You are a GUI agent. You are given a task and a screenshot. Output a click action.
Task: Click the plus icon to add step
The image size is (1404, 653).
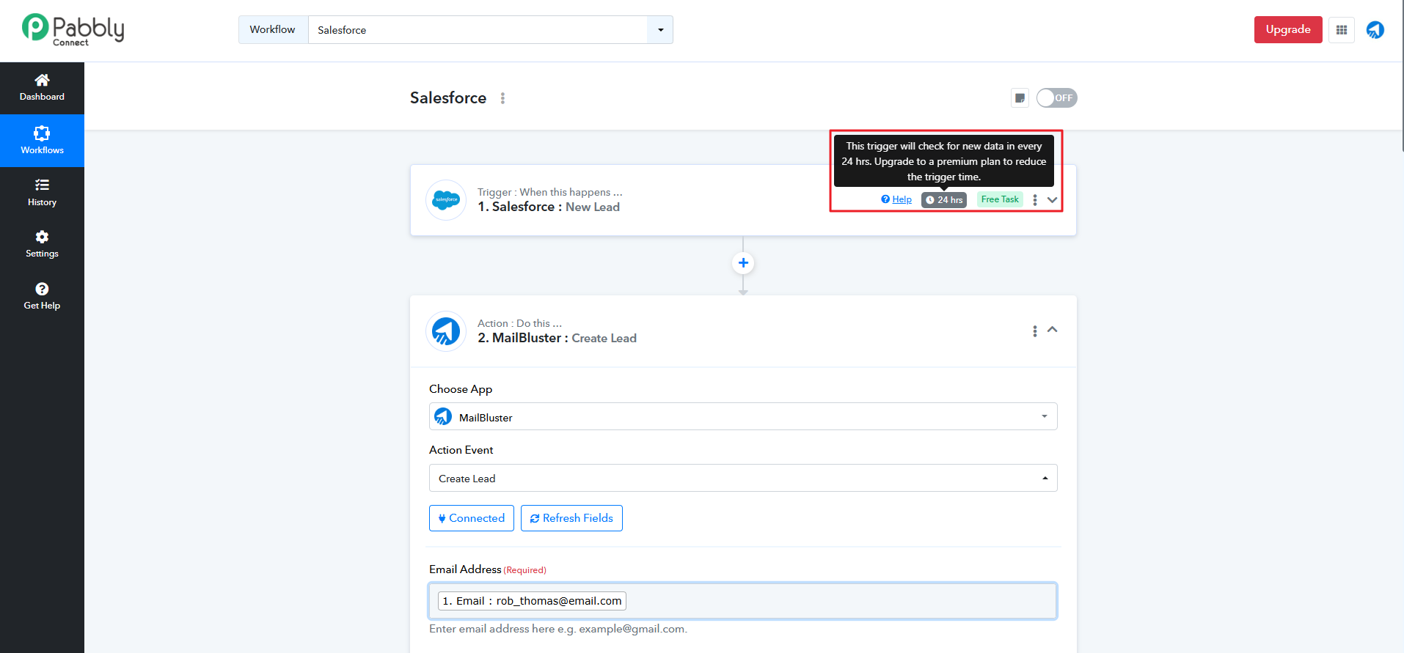coord(743,263)
